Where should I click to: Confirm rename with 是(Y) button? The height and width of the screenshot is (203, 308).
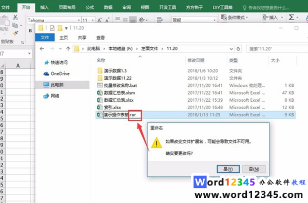pos(228,169)
